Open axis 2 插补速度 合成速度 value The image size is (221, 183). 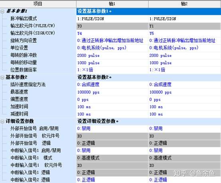pos(184,85)
